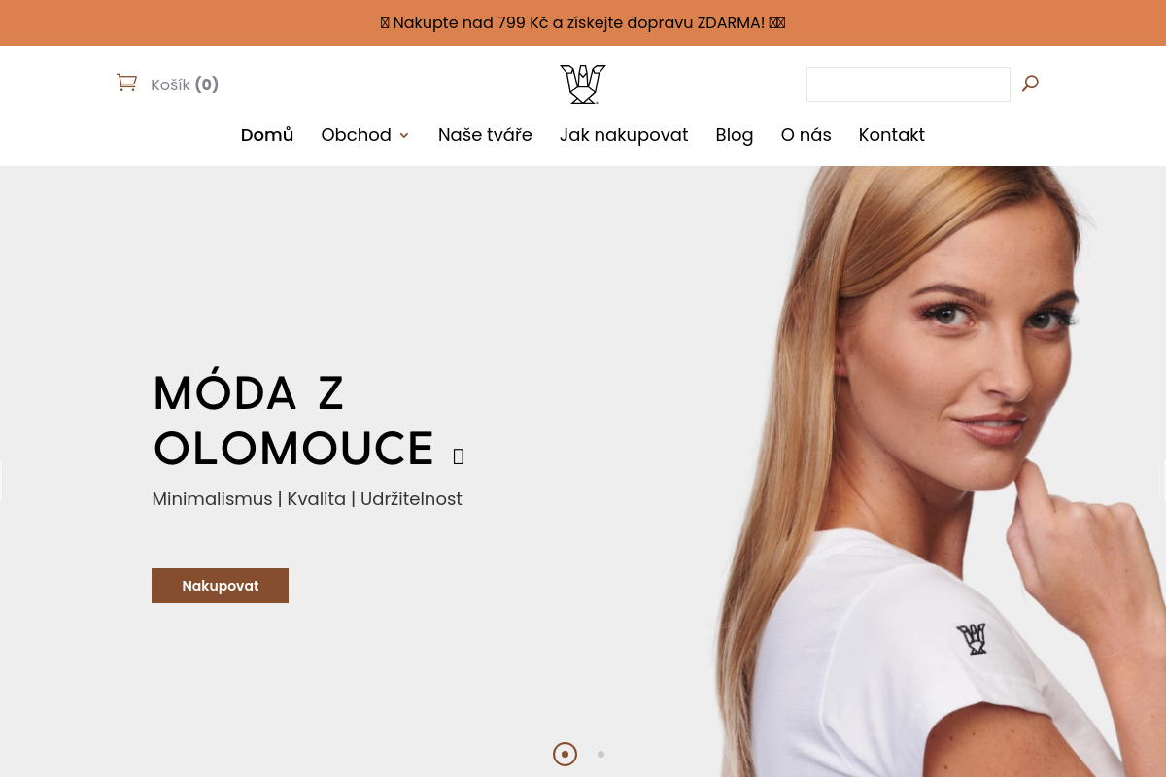
Task: Open the Kontakt page
Action: coord(892,135)
